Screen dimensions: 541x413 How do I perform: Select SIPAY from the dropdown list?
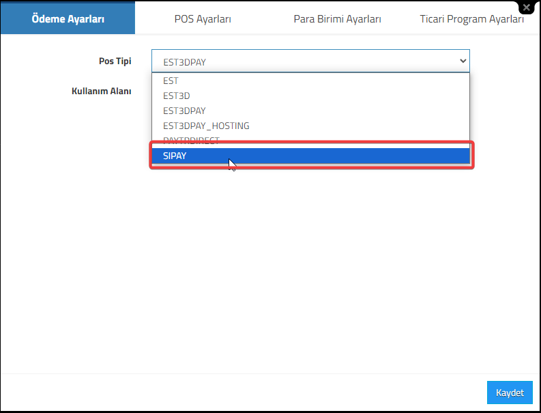[x=310, y=156]
